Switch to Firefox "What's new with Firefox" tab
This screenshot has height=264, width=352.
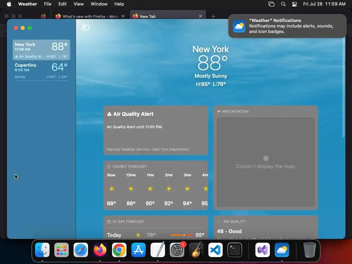[x=90, y=16]
